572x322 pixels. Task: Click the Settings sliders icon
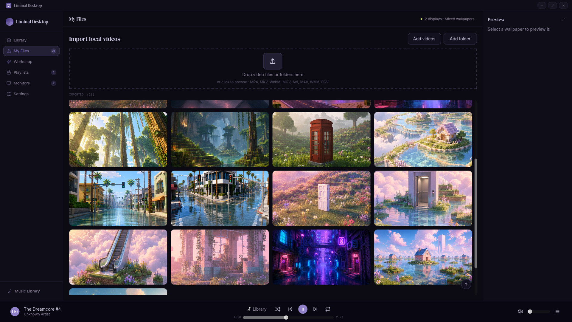click(x=9, y=94)
